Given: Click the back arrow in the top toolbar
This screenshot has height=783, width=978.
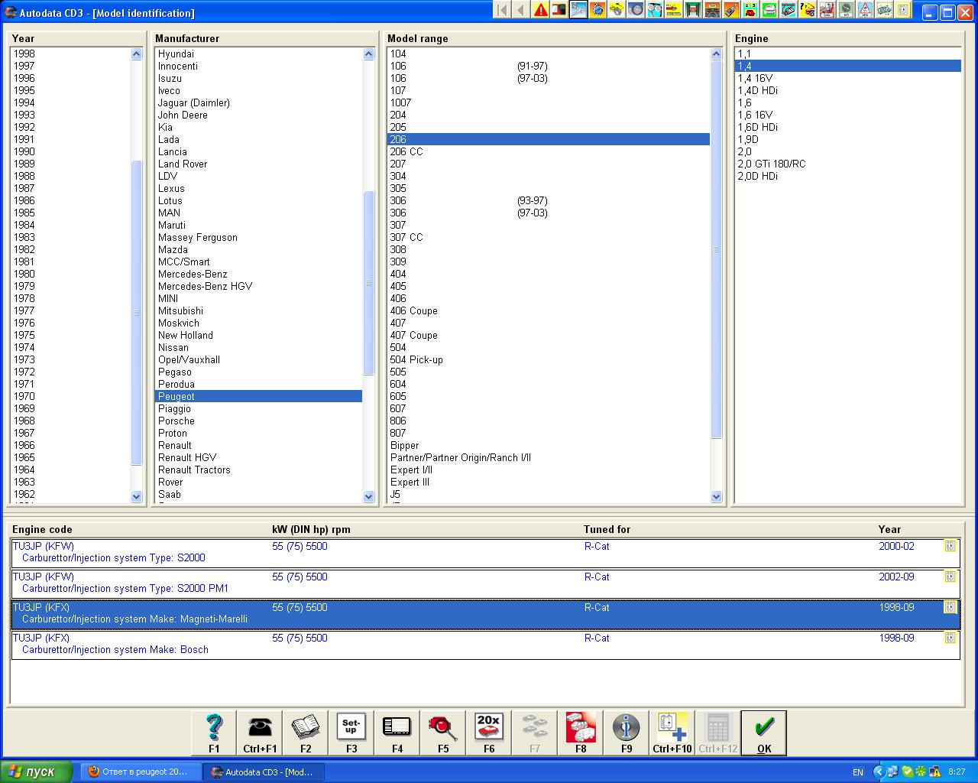Looking at the screenshot, I should click(x=521, y=10).
